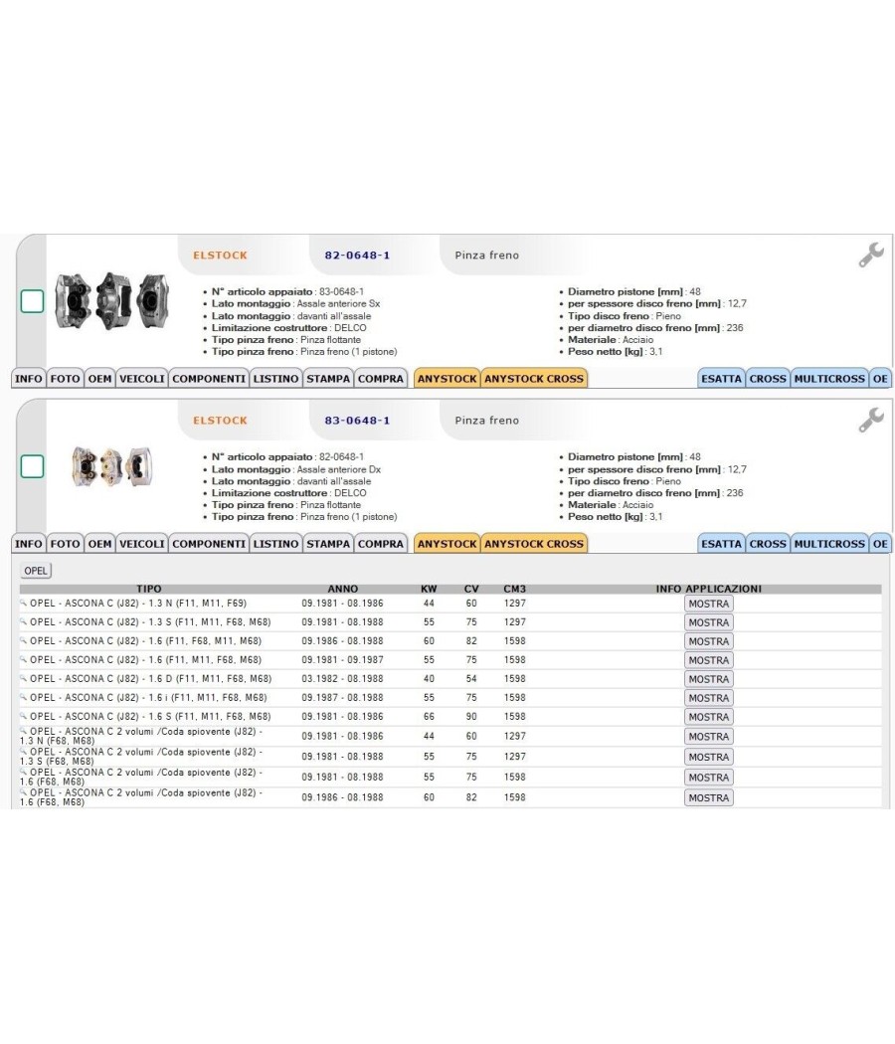Image resolution: width=895 pixels, height=1044 pixels.
Task: Click MOSTRA for Ascona C 1.6 09.1981 - 09.1987
Action: (x=708, y=660)
